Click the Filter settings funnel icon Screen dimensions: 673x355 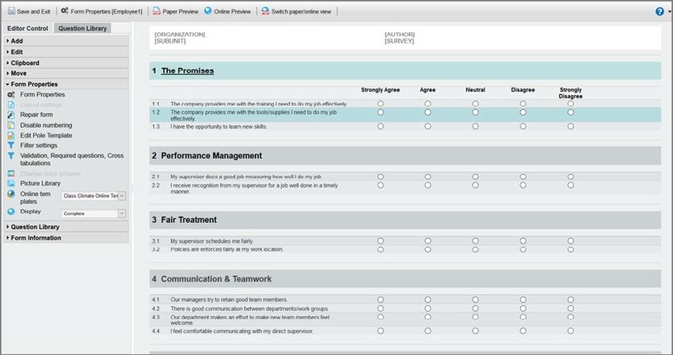click(x=11, y=145)
